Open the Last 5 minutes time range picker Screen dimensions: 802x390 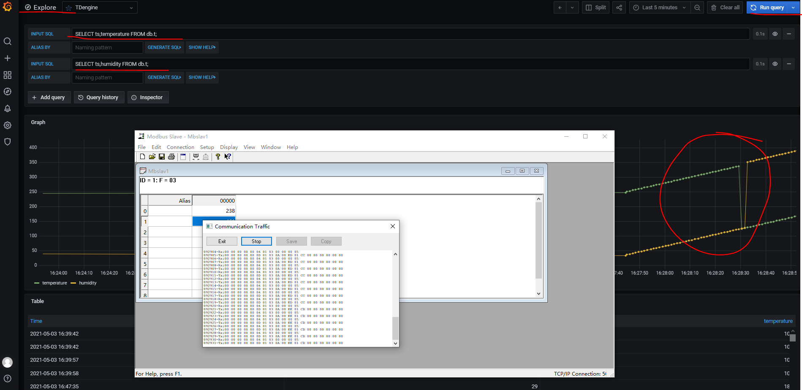pos(659,7)
